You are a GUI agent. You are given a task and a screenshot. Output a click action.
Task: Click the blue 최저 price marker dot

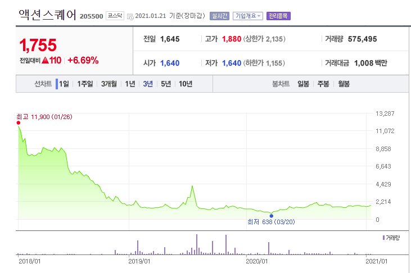(272, 216)
